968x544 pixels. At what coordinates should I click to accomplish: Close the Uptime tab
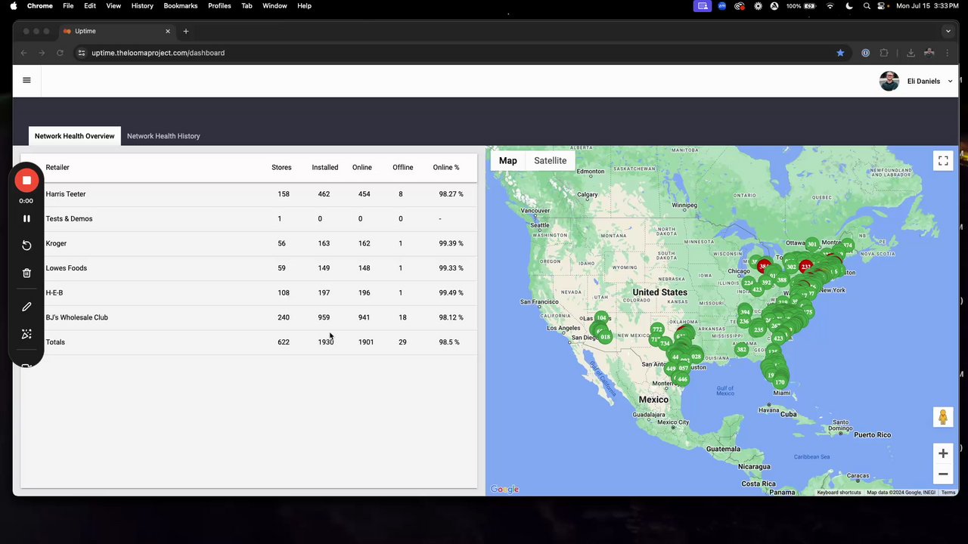pos(168,31)
